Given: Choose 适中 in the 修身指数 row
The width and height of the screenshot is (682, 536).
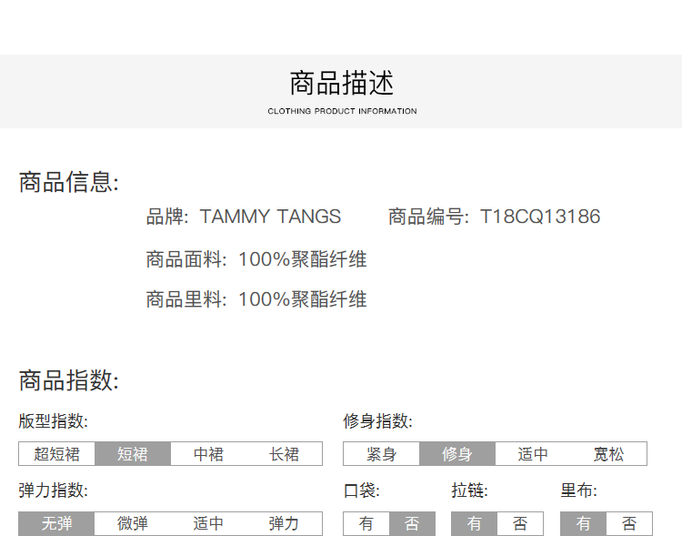Looking at the screenshot, I should click(533, 454).
